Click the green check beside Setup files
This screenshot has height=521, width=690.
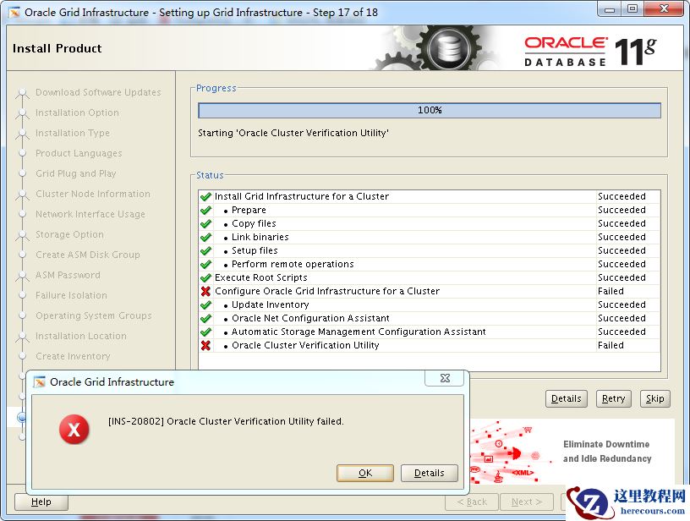coord(205,251)
